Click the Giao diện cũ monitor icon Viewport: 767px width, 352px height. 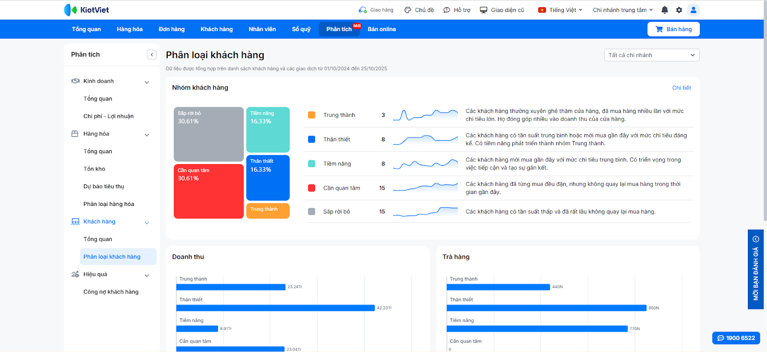(484, 10)
